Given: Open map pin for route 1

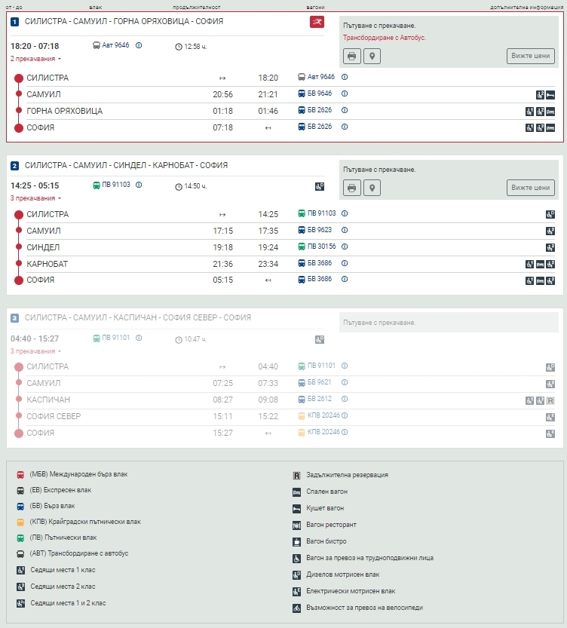Looking at the screenshot, I should pyautogui.click(x=372, y=56).
